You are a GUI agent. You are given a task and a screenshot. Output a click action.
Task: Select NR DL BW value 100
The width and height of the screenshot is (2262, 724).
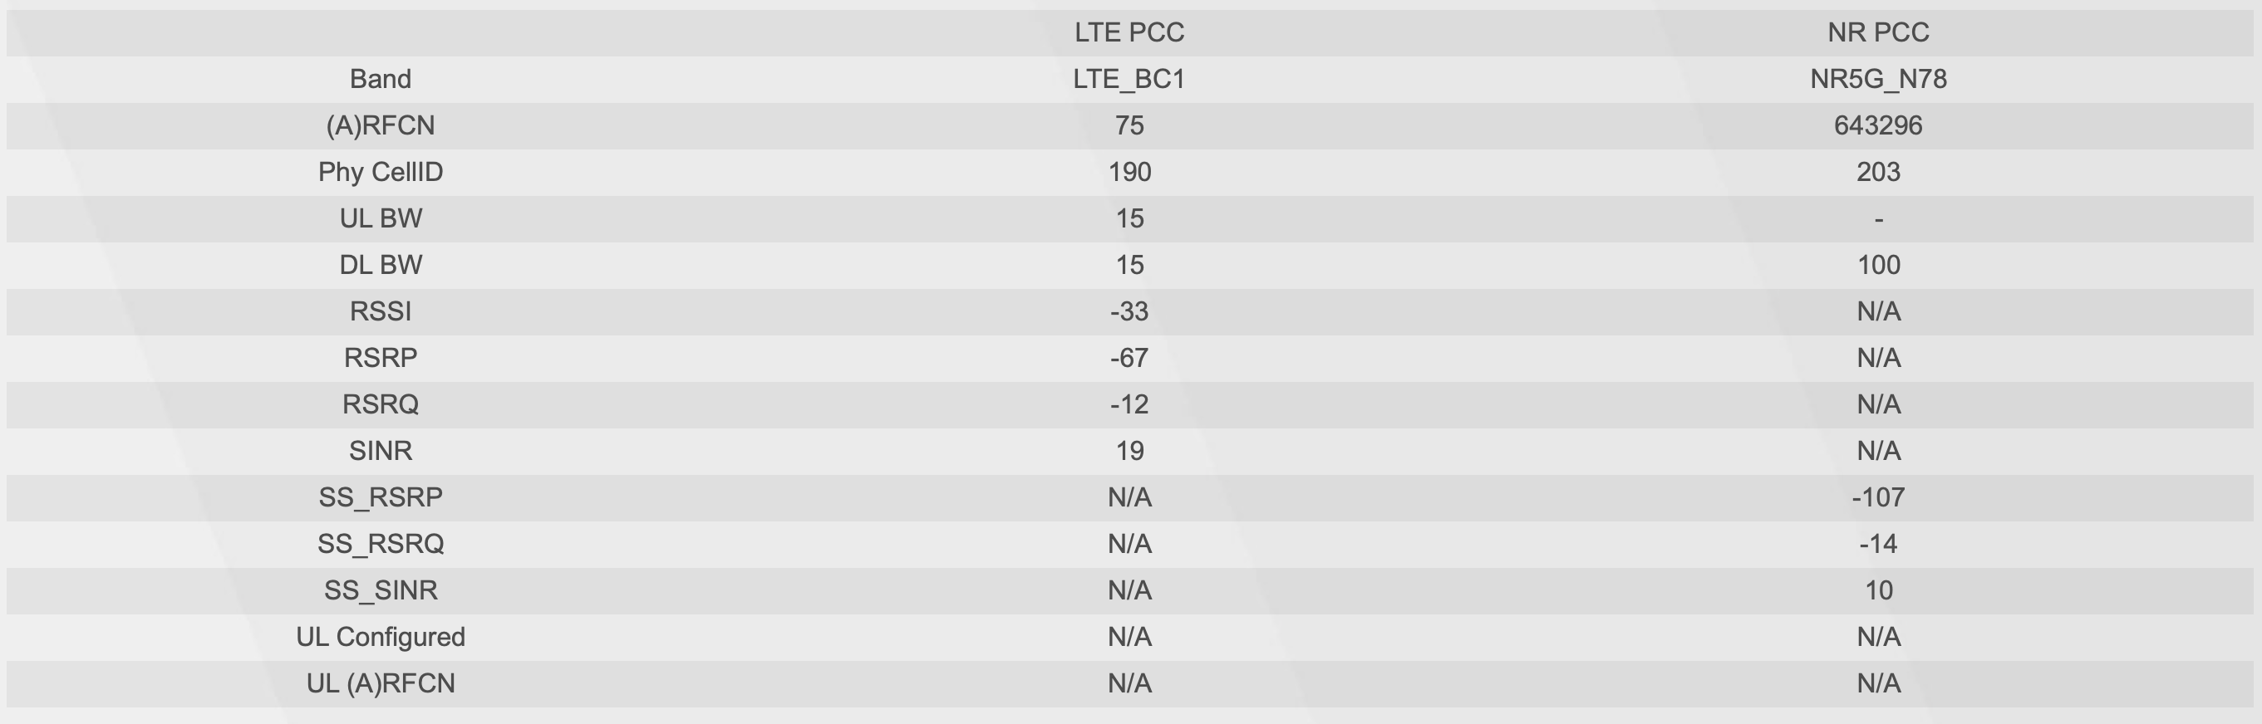pos(1878,265)
